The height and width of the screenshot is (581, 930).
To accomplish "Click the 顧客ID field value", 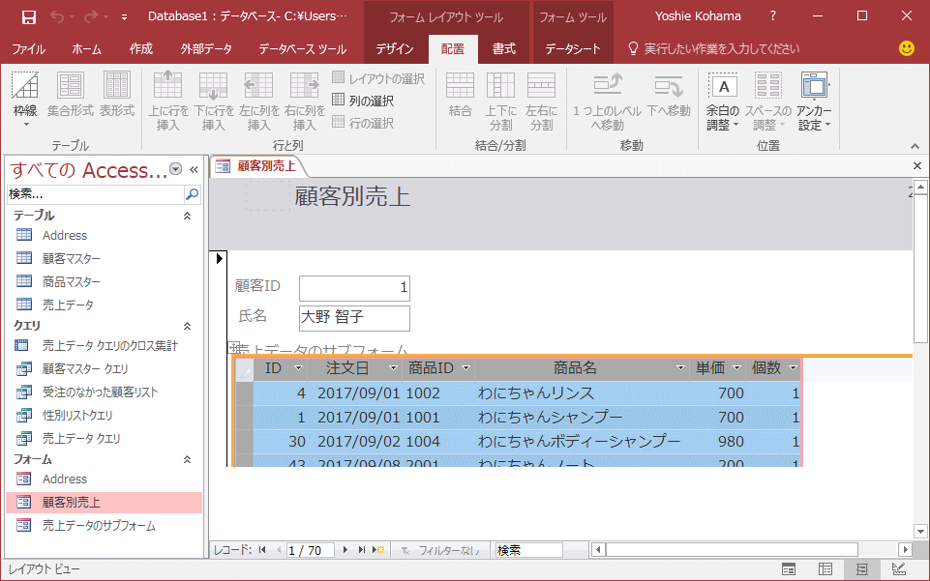I will pyautogui.click(x=354, y=288).
